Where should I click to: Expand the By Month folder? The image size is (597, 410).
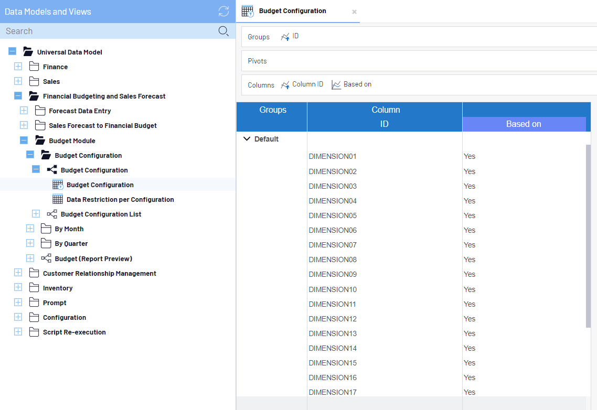(30, 229)
